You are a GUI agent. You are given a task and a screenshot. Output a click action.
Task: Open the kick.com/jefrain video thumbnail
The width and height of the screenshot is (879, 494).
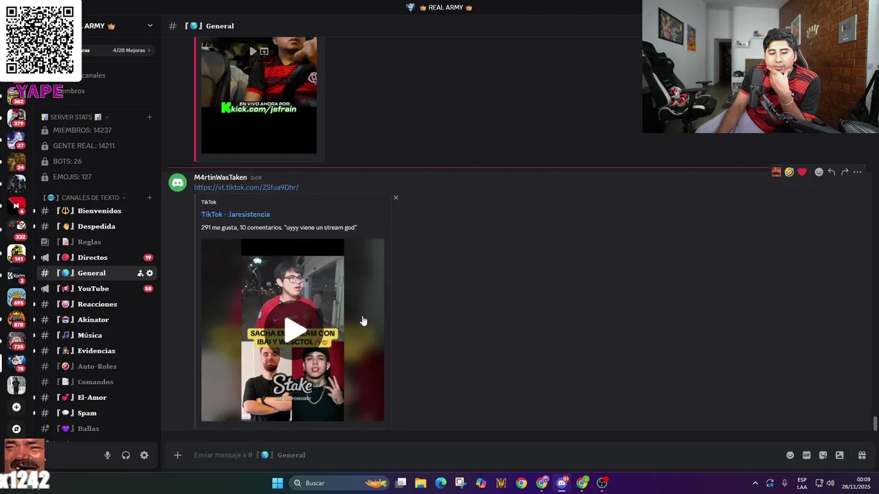(x=259, y=95)
